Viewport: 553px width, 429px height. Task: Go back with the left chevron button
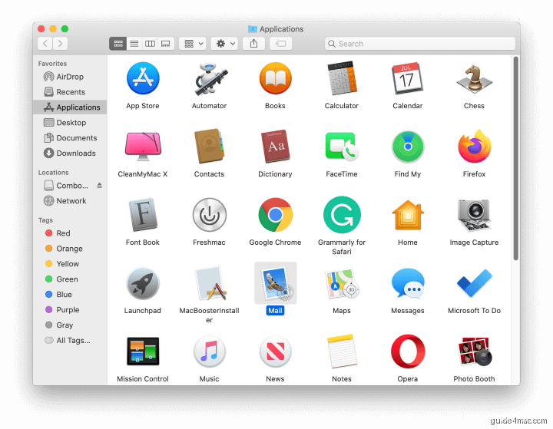(45, 44)
